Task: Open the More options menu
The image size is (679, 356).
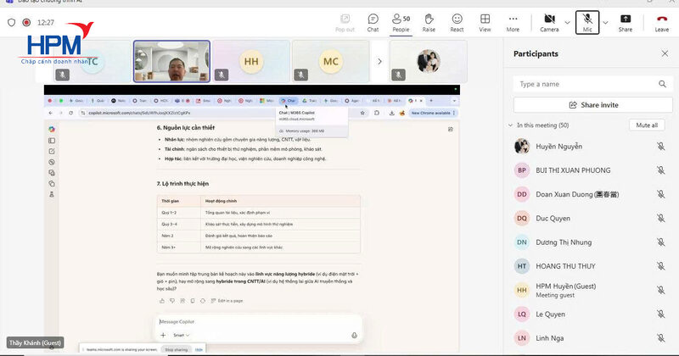Action: point(513,21)
